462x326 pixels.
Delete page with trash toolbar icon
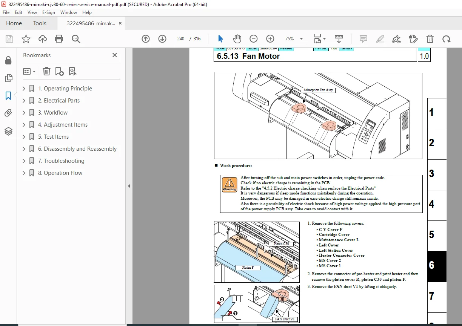click(430, 39)
